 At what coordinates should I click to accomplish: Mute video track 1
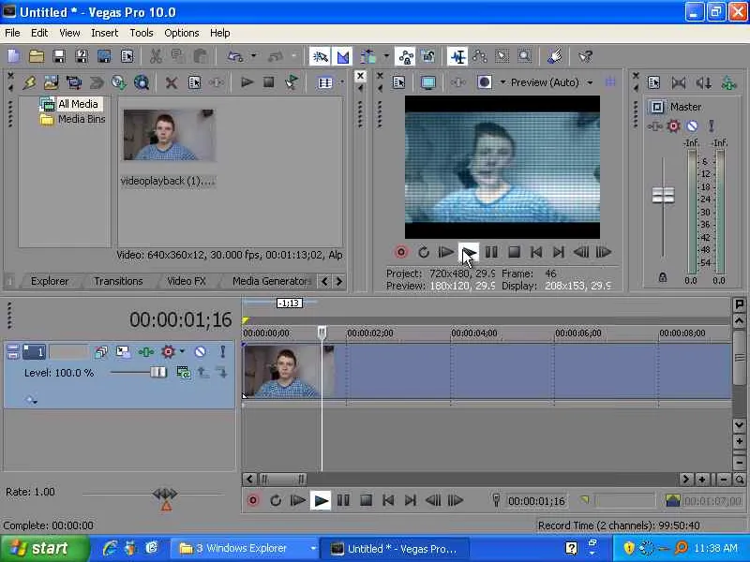tap(200, 352)
